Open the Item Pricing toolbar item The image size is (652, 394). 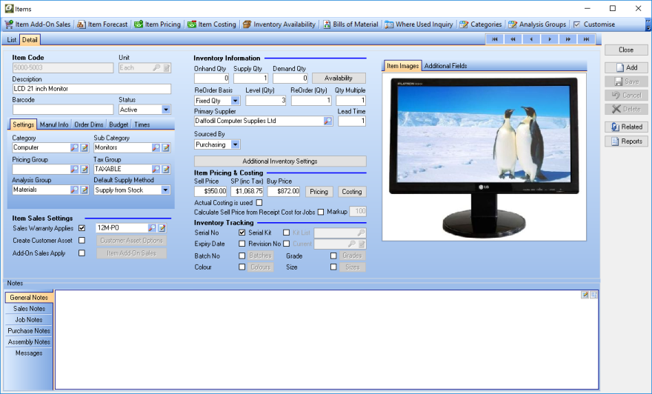point(157,24)
